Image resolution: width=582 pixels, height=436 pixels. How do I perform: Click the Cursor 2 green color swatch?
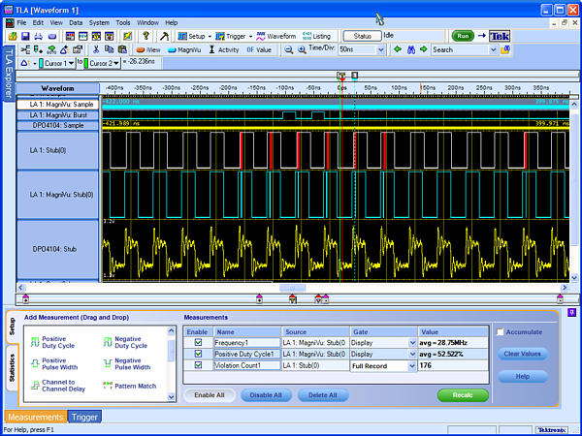[x=86, y=63]
